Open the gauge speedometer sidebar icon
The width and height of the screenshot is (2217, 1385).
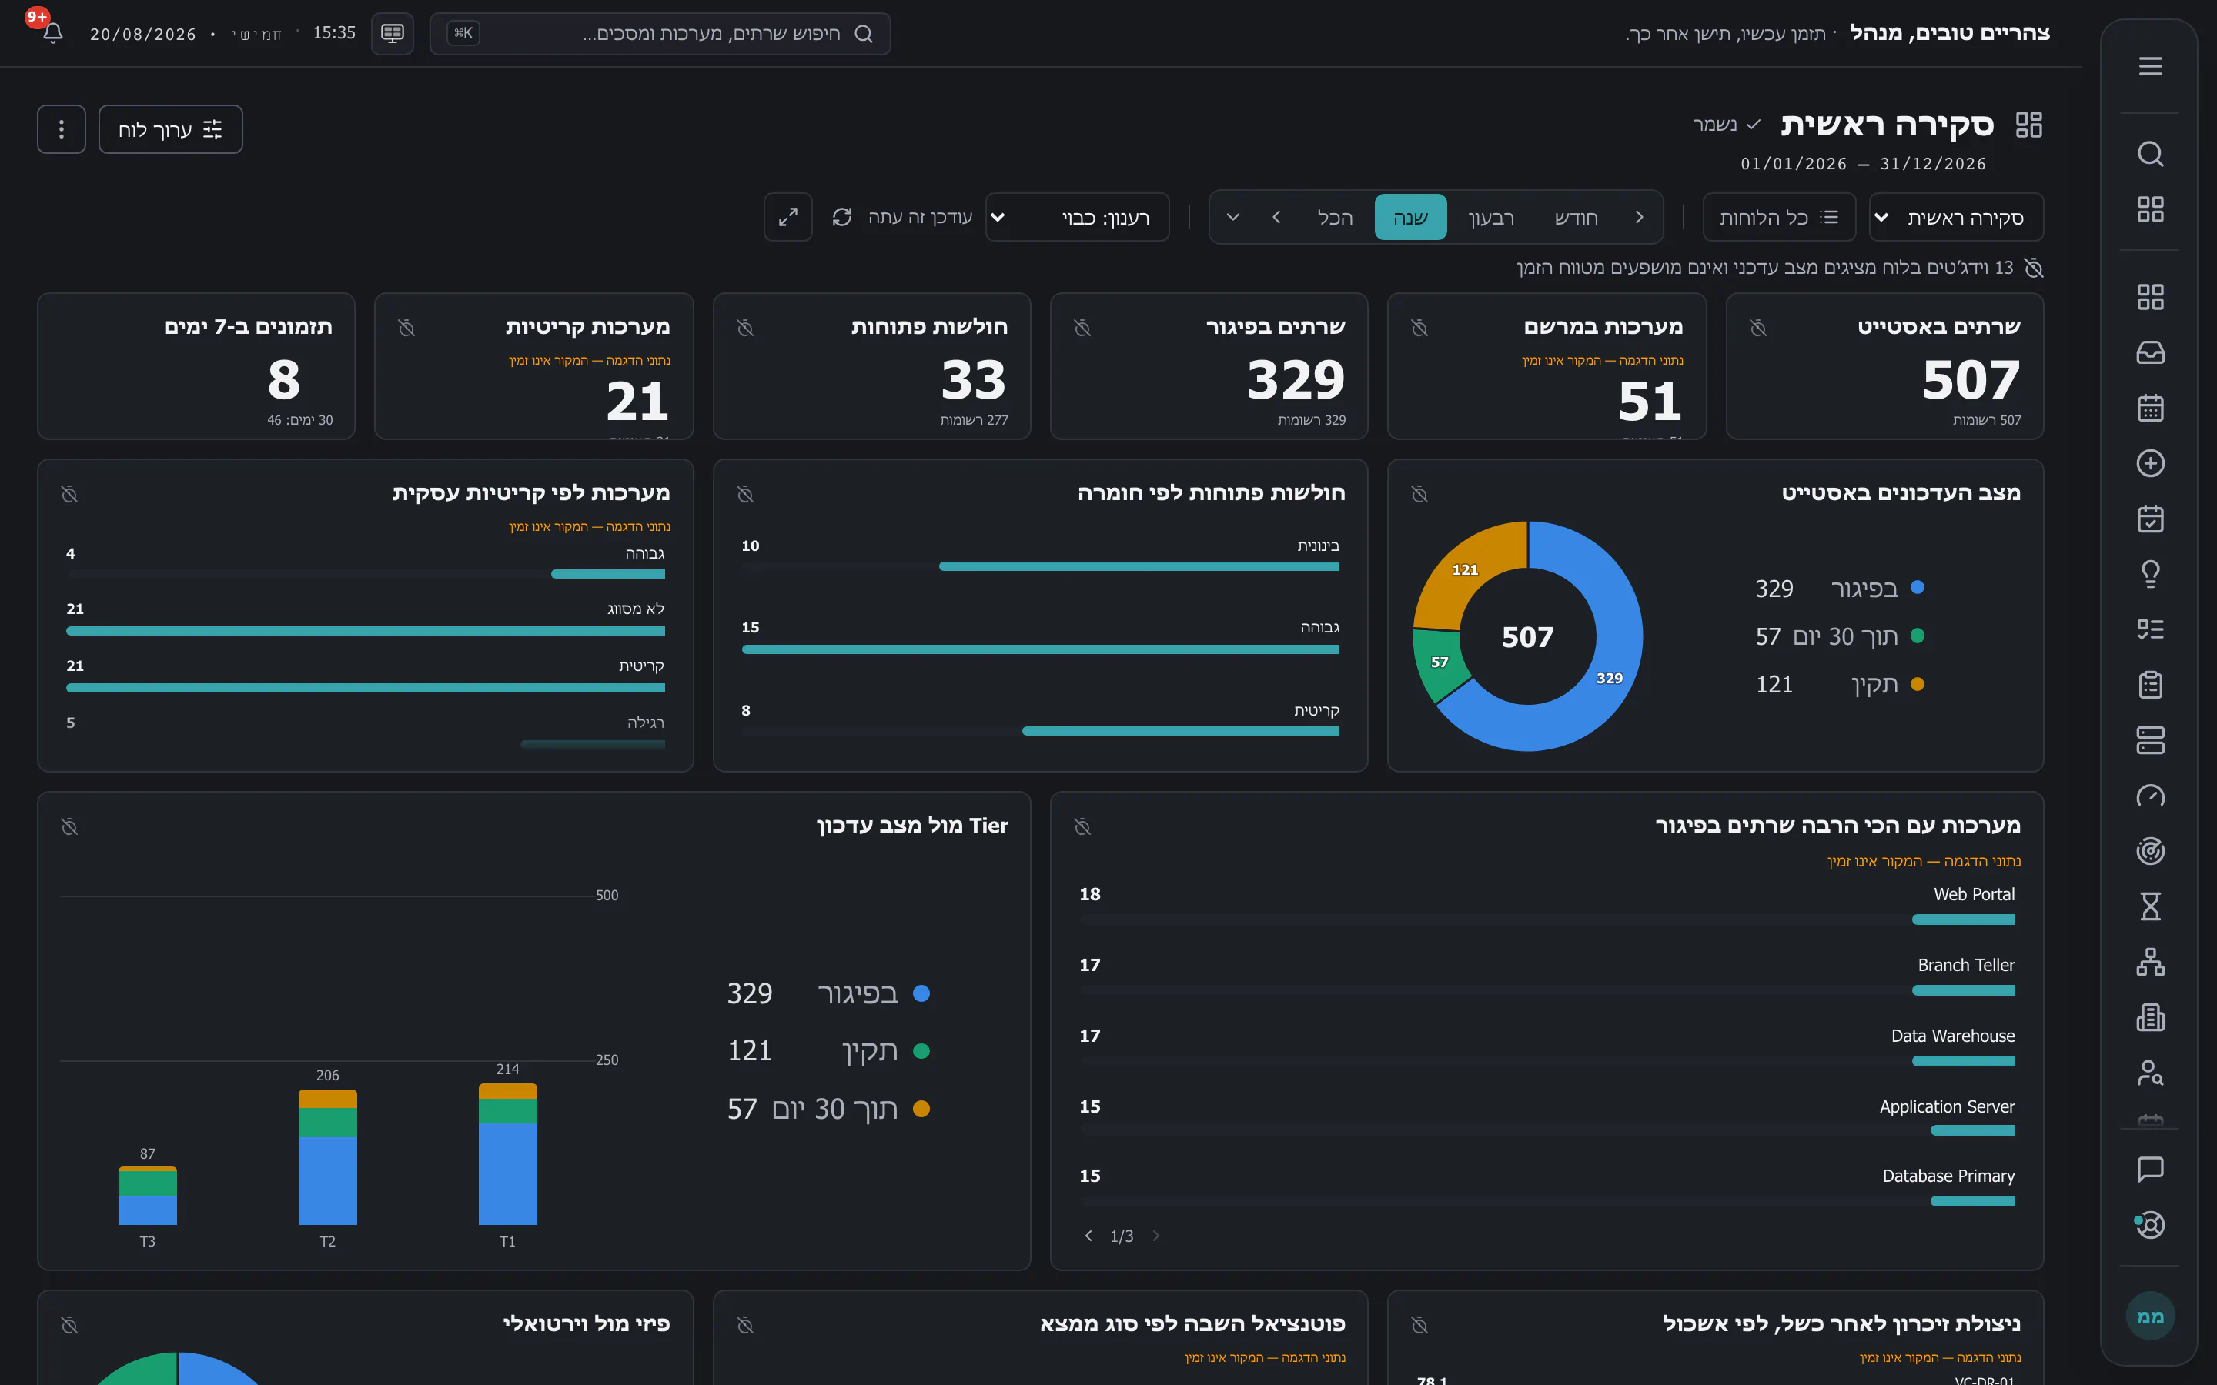click(x=2149, y=796)
